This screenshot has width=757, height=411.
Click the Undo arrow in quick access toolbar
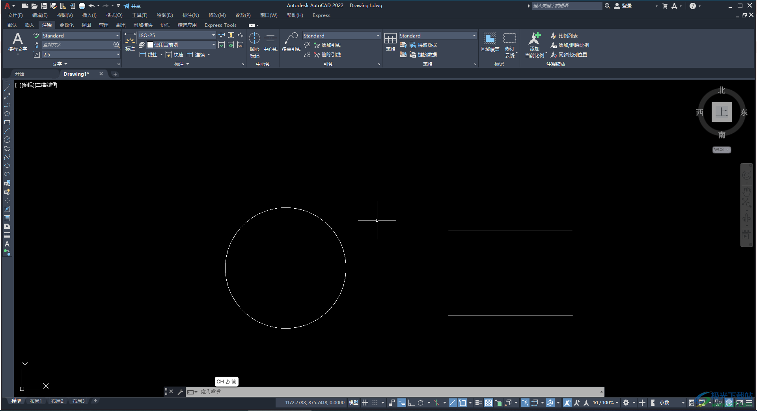[91, 6]
